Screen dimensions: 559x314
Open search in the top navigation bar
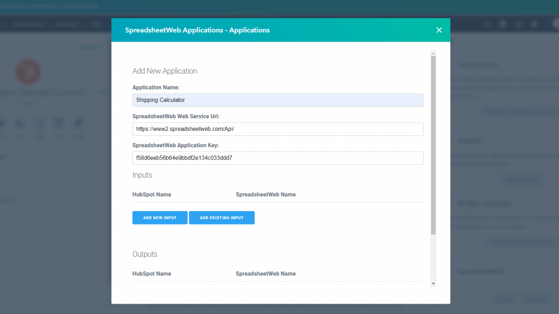(x=486, y=24)
